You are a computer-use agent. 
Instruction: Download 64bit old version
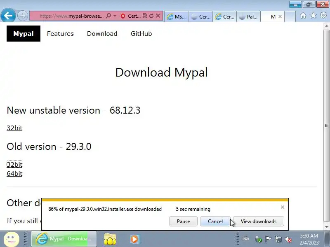pos(14,173)
